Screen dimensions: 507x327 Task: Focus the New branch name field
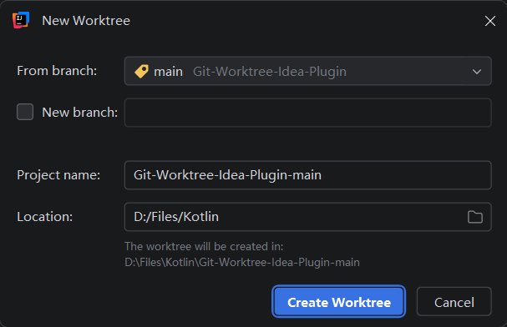(308, 113)
